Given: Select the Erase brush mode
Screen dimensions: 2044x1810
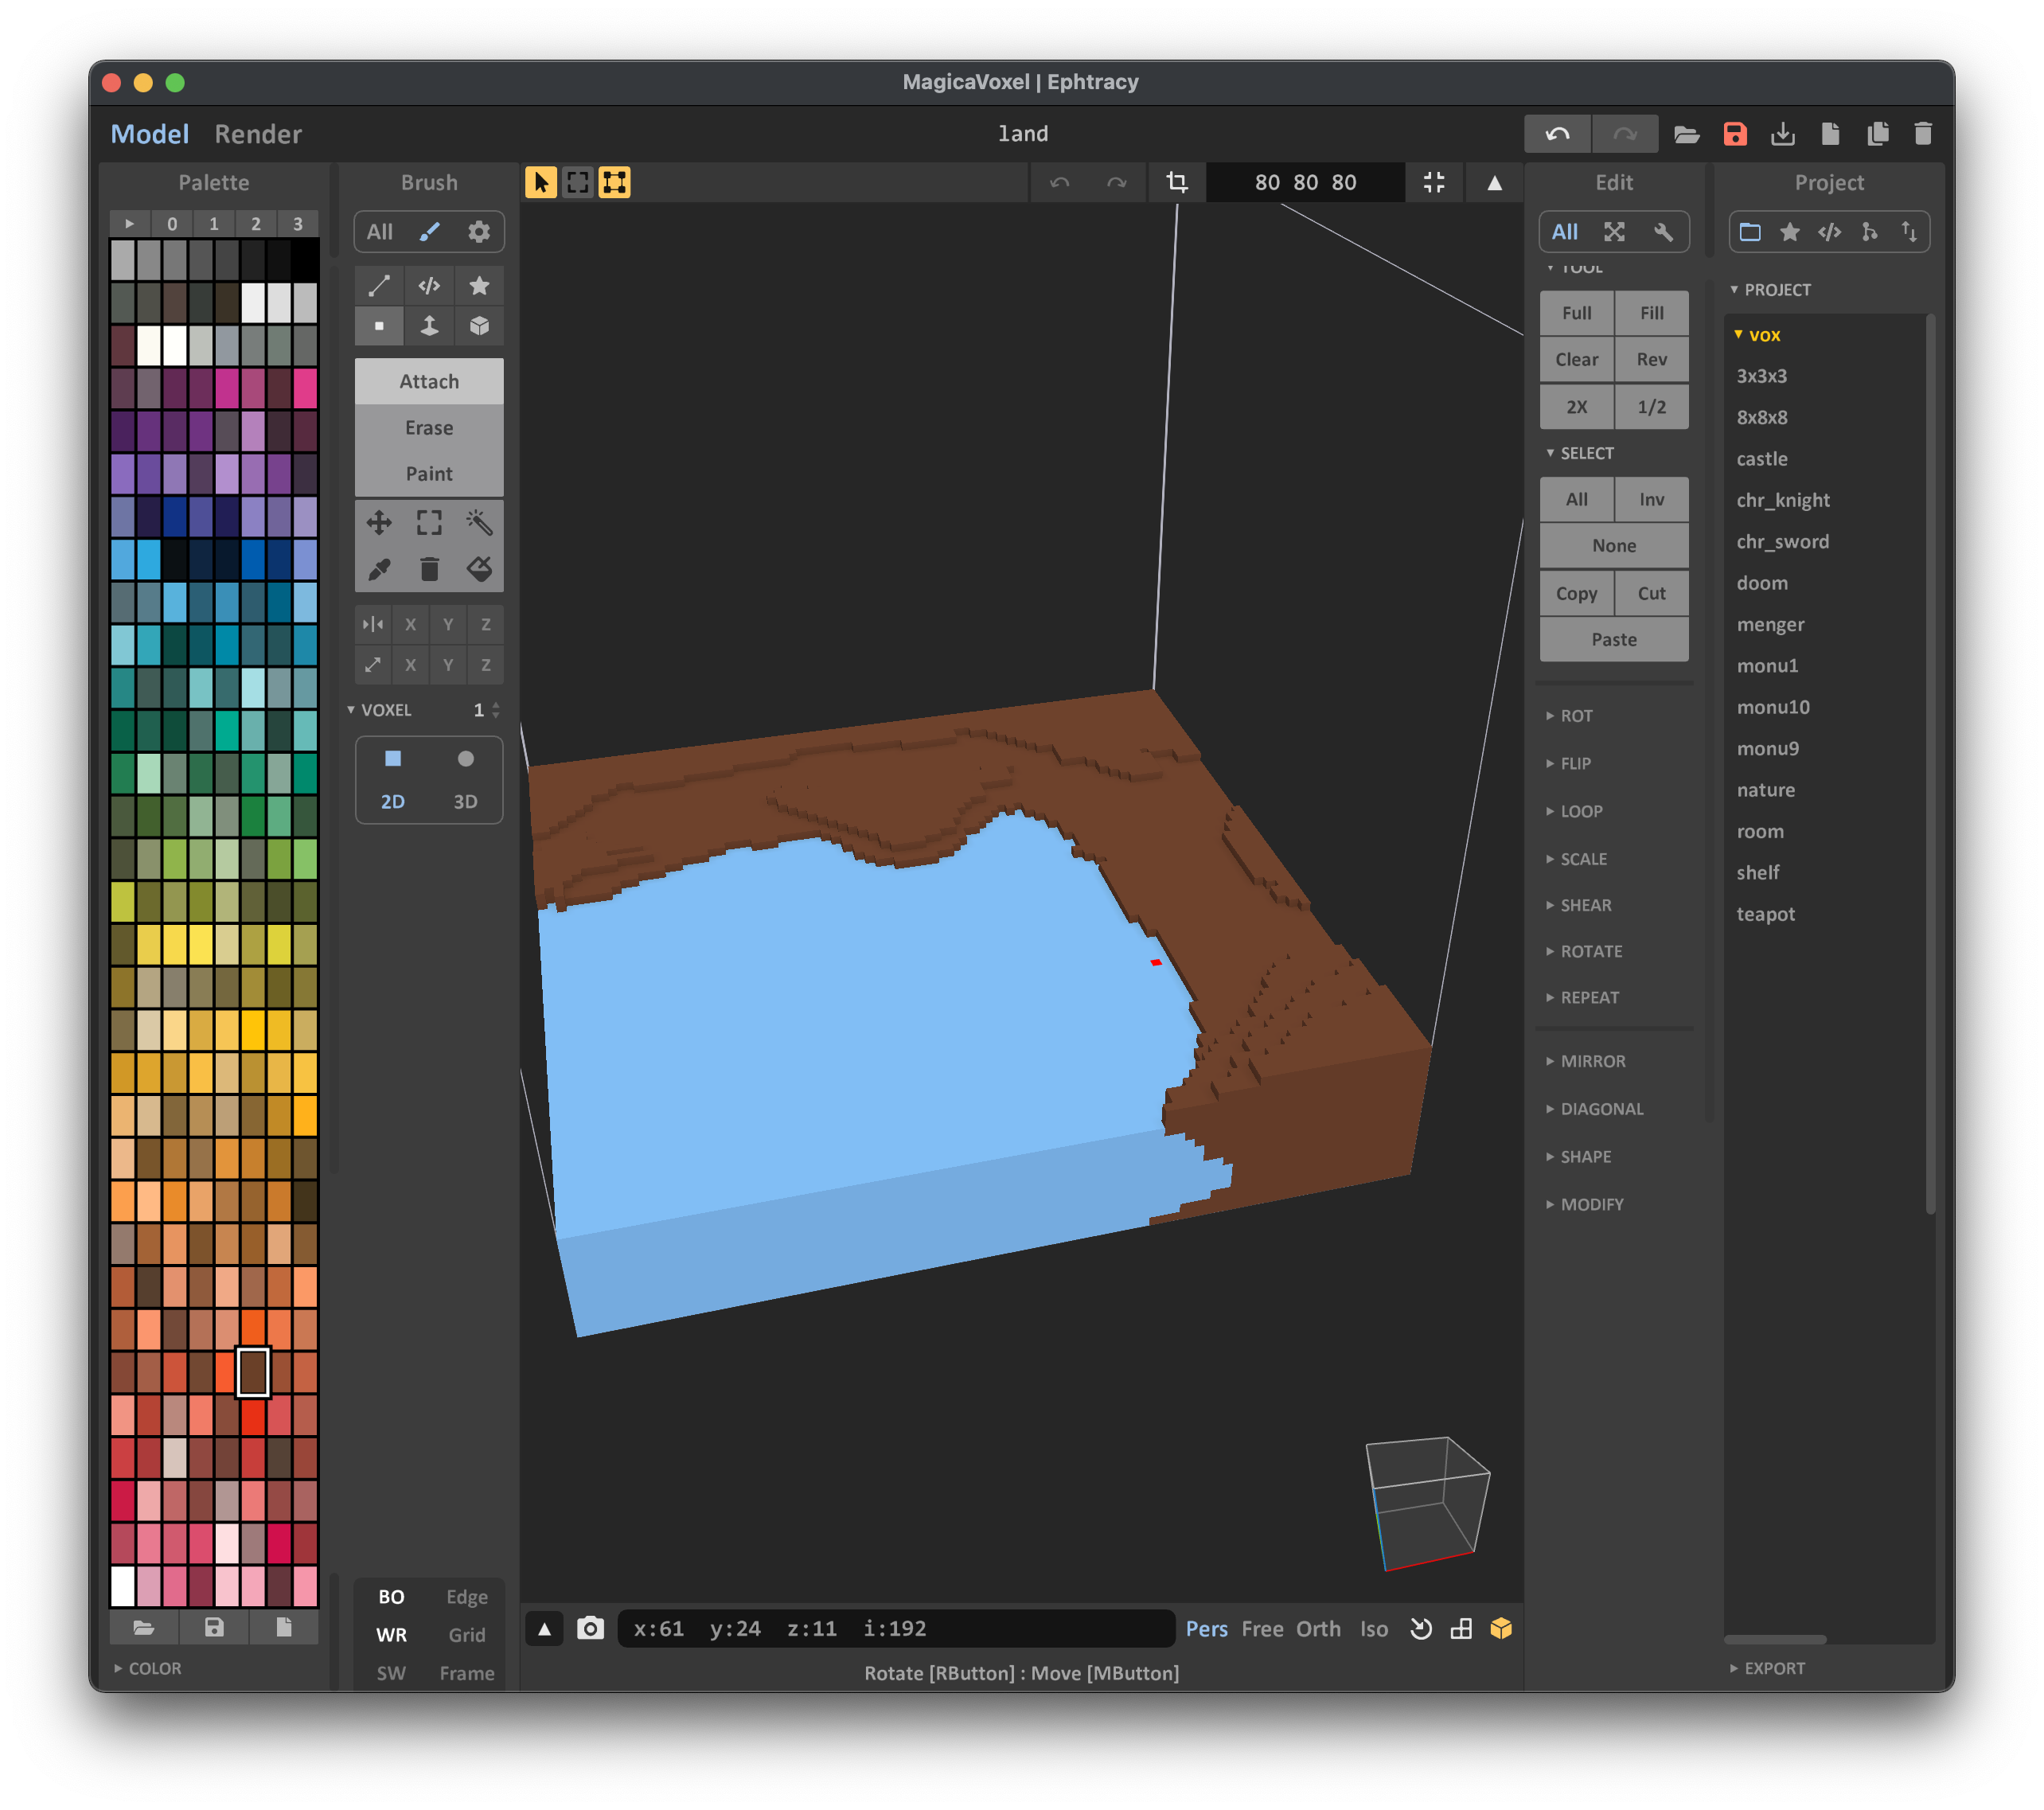Looking at the screenshot, I should [x=428, y=428].
